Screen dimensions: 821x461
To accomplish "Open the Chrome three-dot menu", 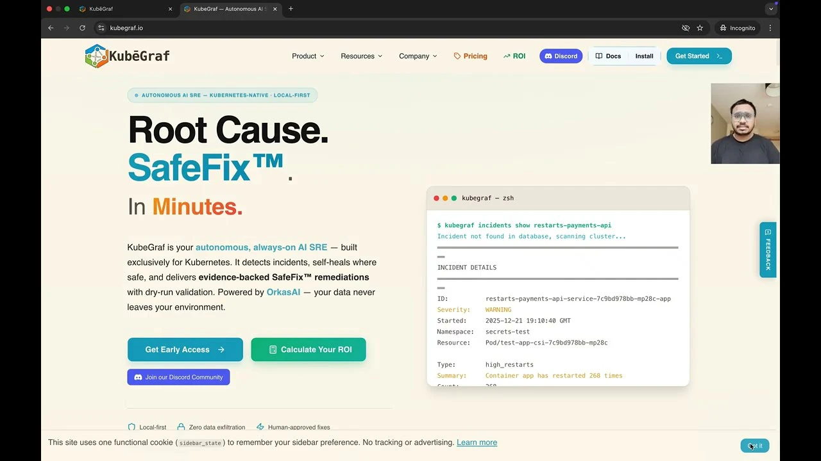I will pyautogui.click(x=770, y=28).
